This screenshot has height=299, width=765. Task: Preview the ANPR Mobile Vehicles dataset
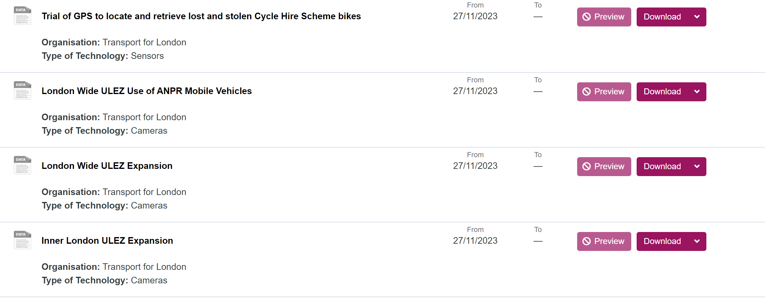(604, 92)
